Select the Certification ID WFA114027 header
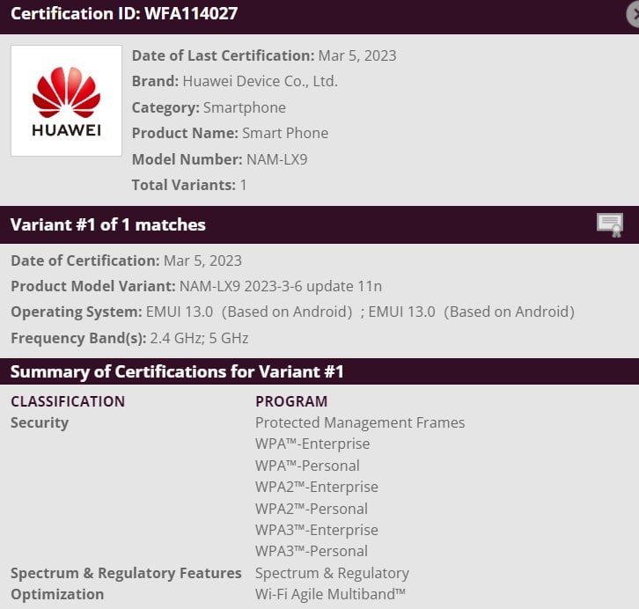The height and width of the screenshot is (609, 639). pyautogui.click(x=124, y=14)
